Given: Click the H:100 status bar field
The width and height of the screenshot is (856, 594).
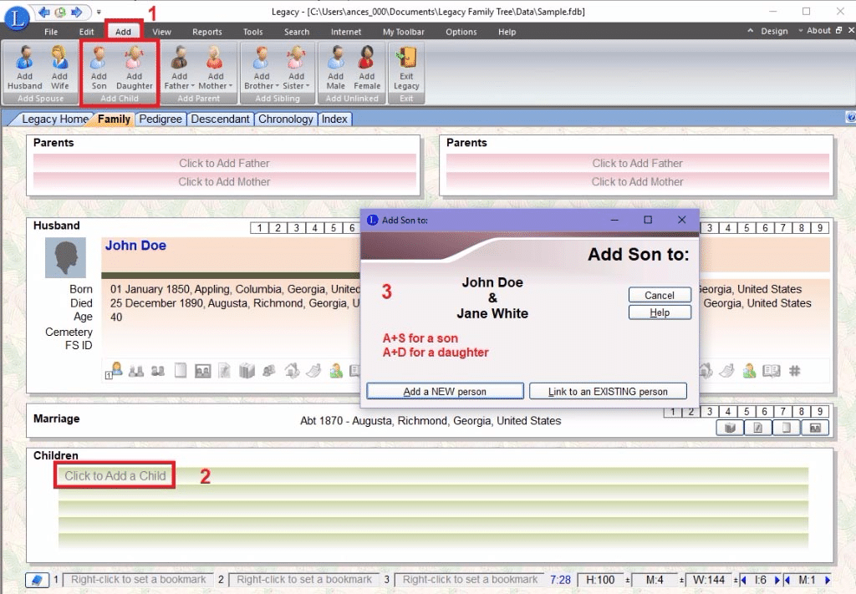Looking at the screenshot, I should click(x=600, y=580).
